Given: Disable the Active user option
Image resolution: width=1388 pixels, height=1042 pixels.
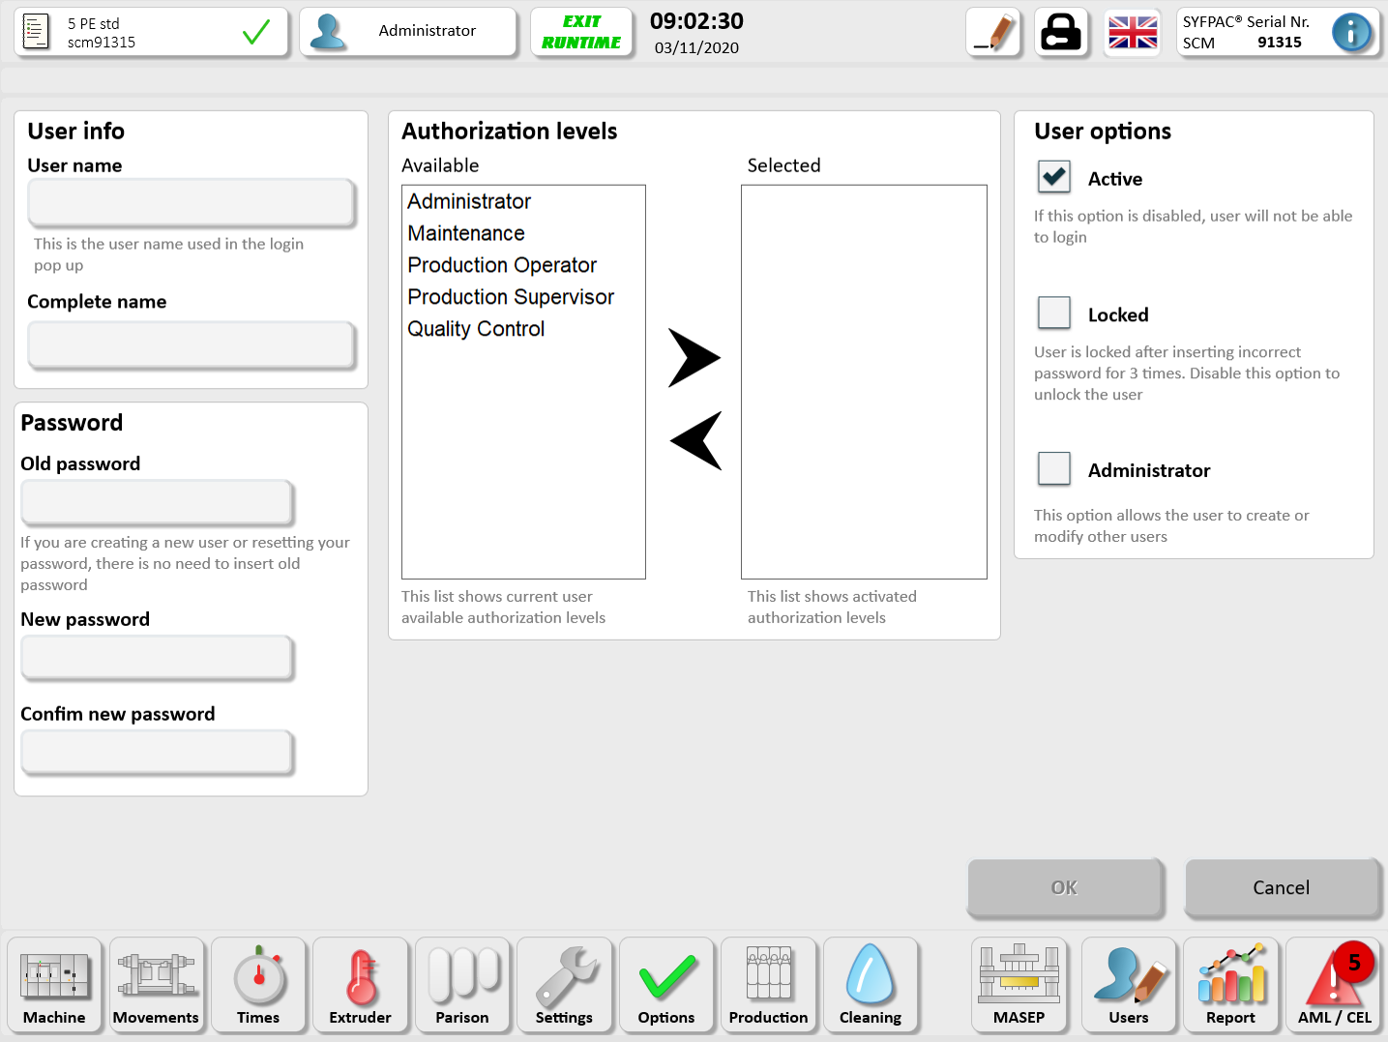Looking at the screenshot, I should tap(1053, 177).
